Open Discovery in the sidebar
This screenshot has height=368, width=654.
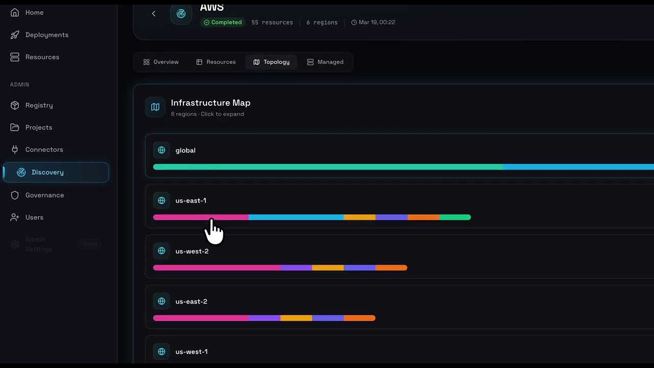[x=48, y=172]
